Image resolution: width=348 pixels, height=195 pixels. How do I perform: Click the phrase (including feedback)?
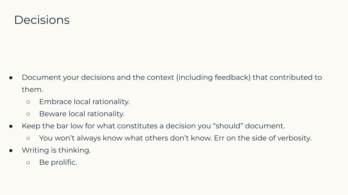click(214, 77)
